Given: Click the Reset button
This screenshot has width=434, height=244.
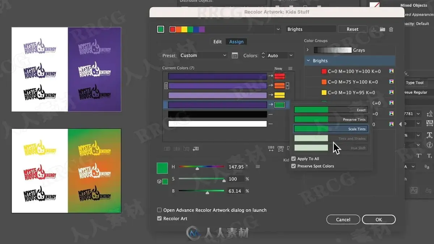Looking at the screenshot, I should 352,29.
